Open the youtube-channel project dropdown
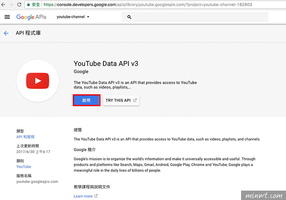 (73, 17)
